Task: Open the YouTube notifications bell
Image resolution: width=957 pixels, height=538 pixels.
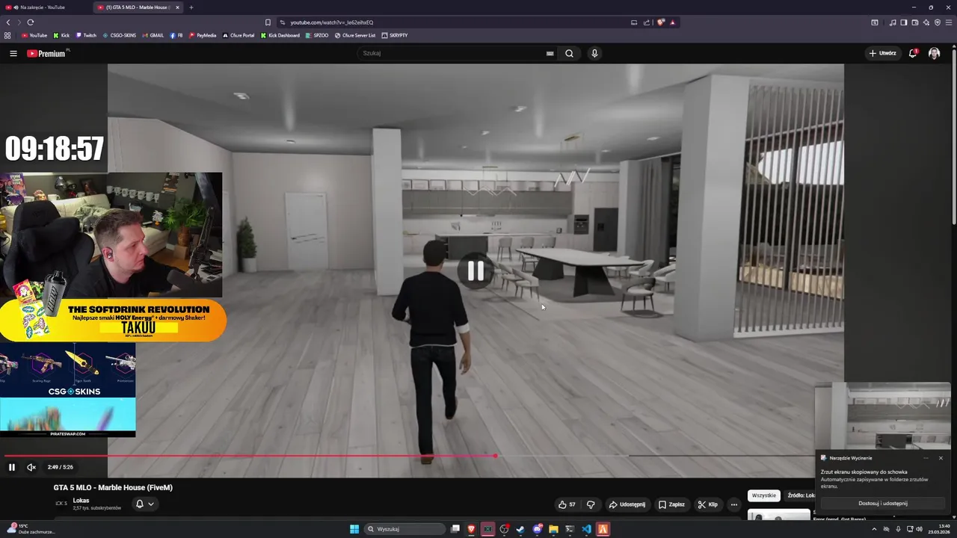Action: click(913, 53)
